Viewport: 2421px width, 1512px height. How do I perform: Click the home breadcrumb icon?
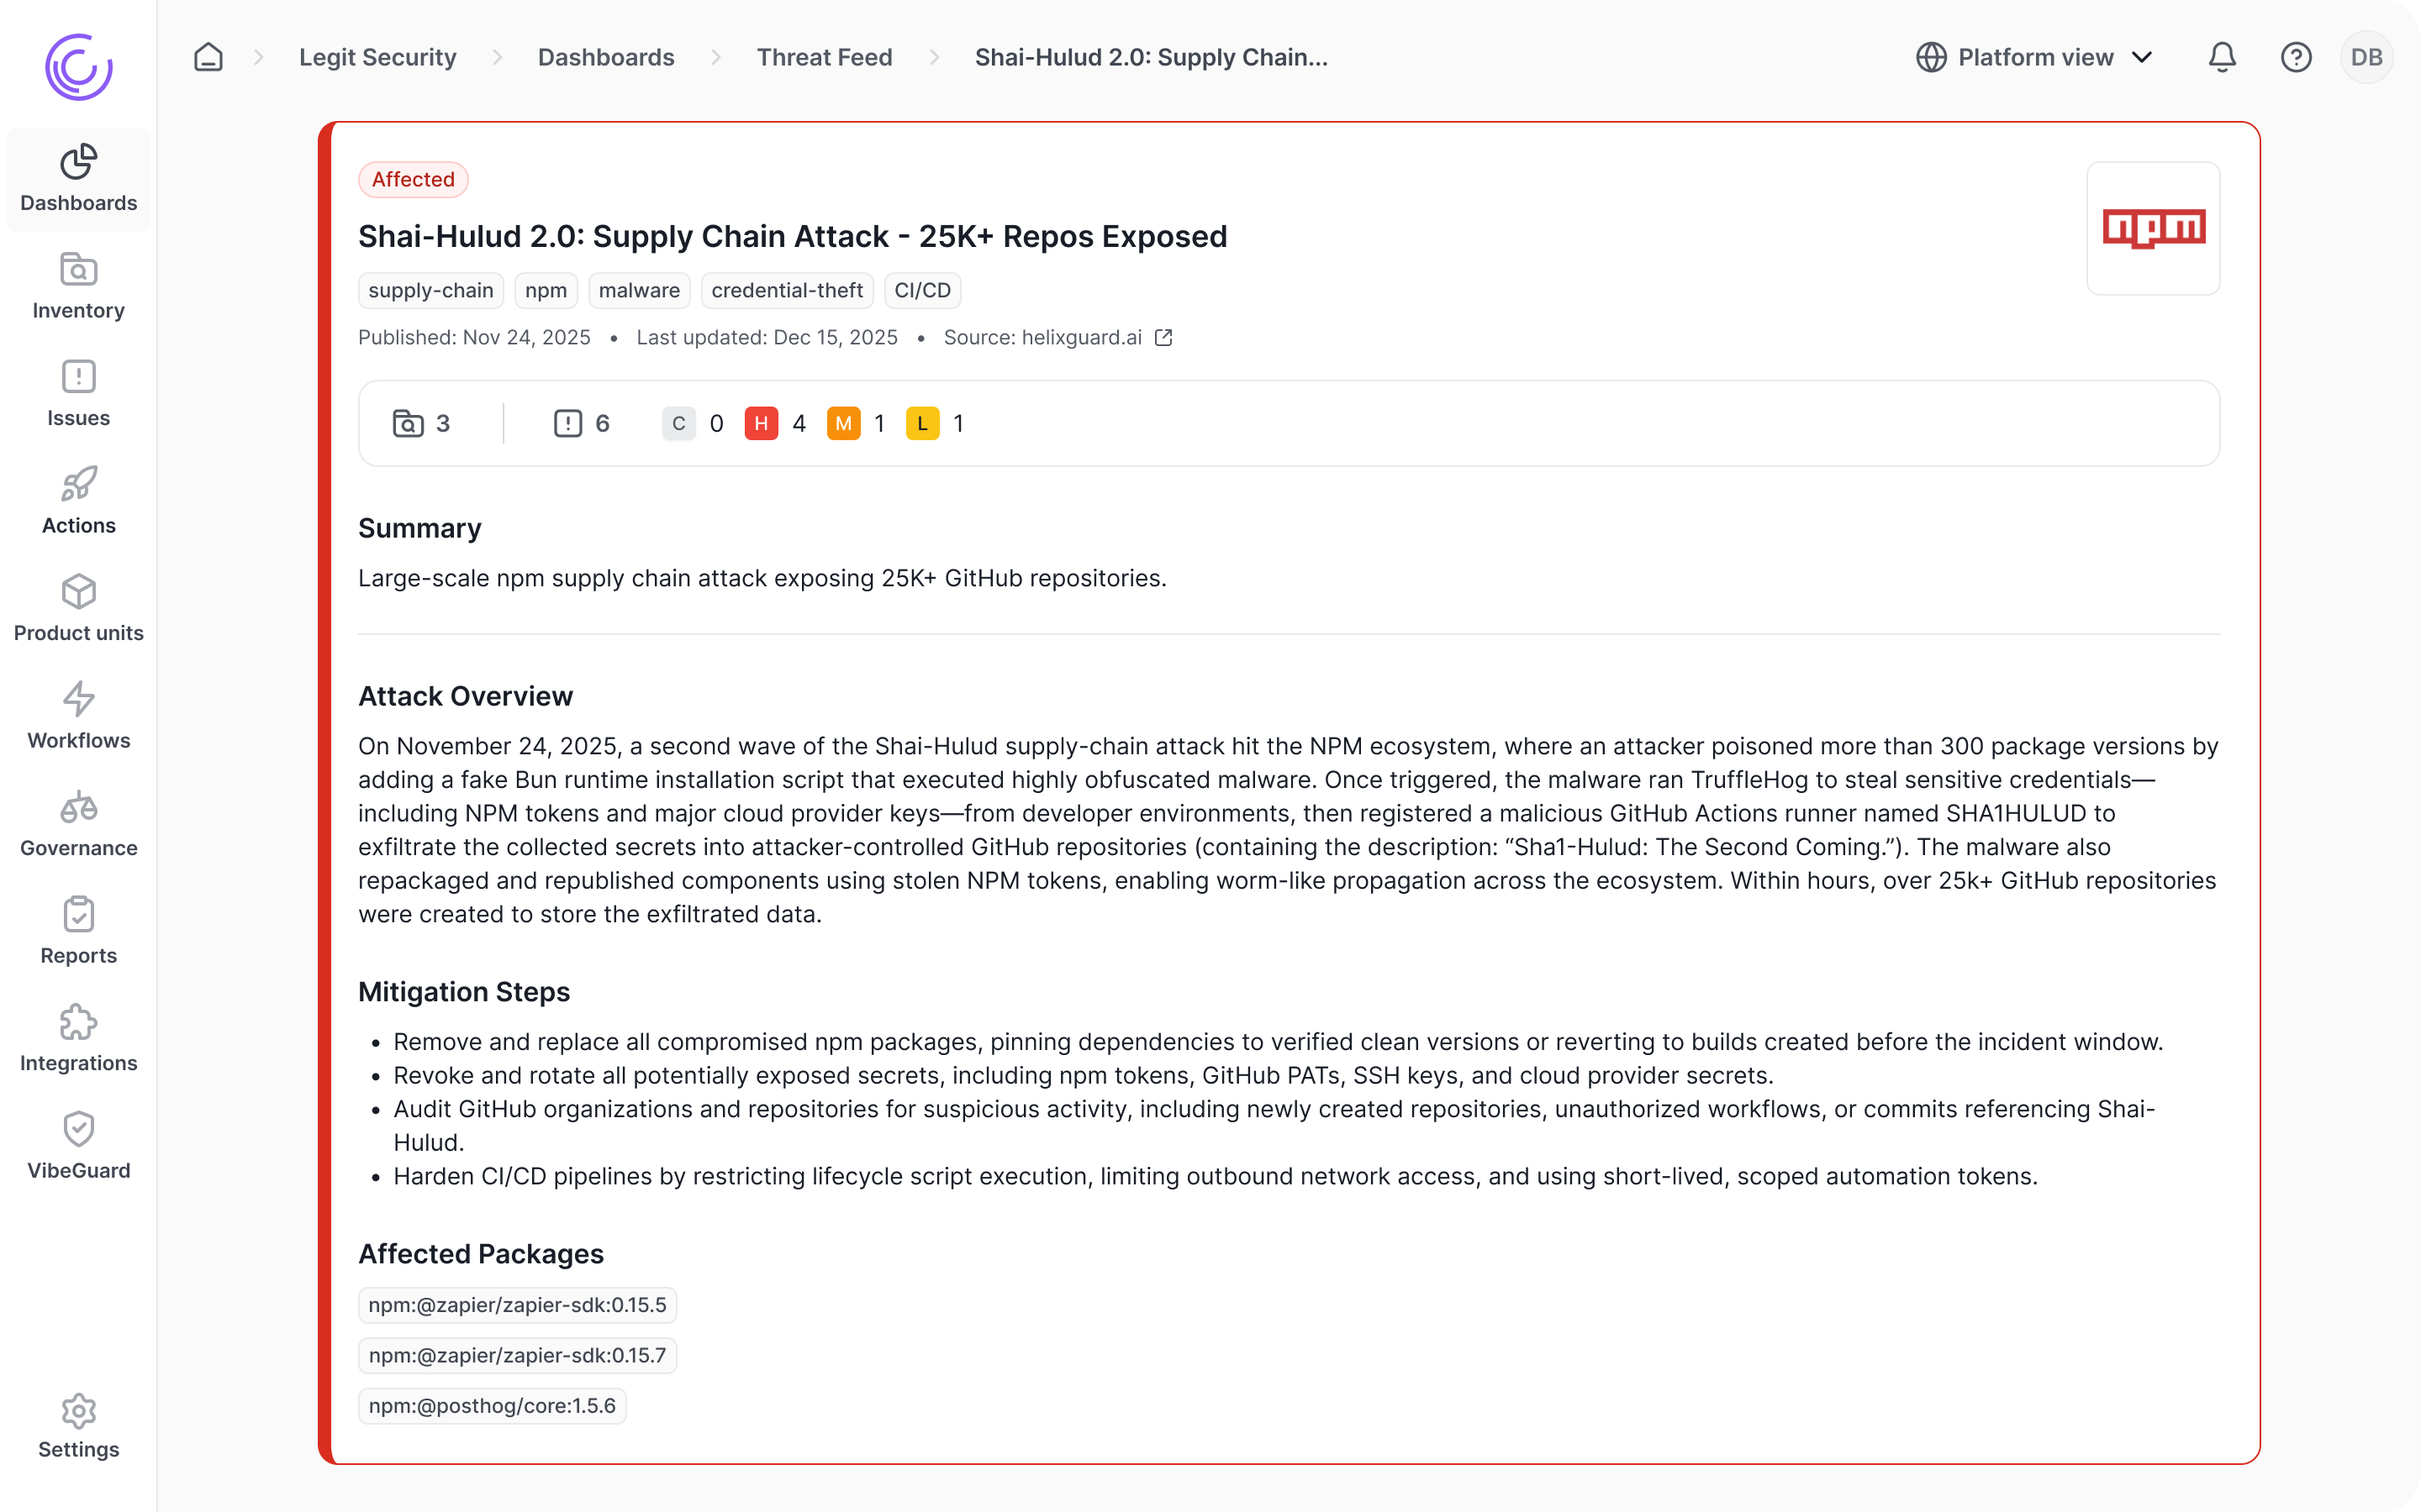click(208, 57)
